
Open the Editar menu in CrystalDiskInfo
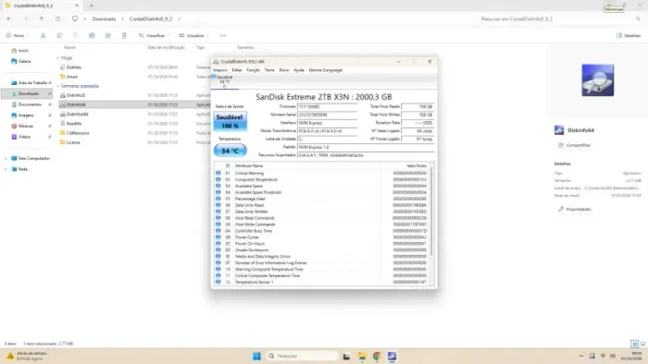[x=237, y=70]
